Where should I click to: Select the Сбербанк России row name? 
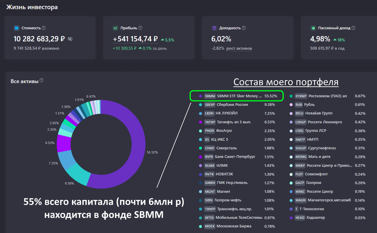pos(232,105)
